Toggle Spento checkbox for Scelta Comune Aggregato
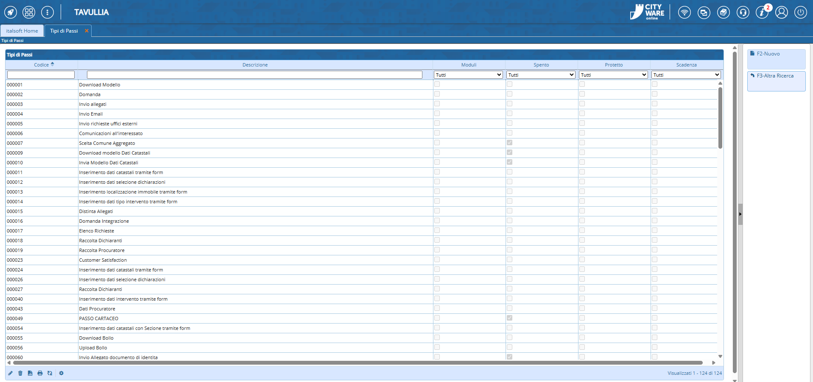 509,143
